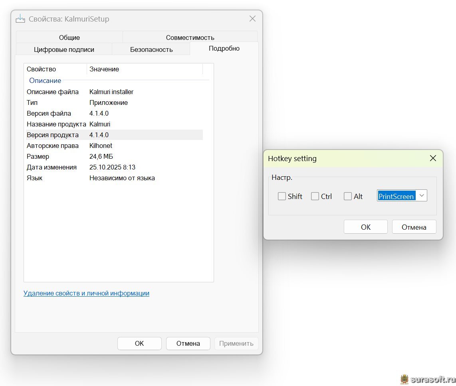
Task: Click the Приложение value
Action: (x=109, y=102)
